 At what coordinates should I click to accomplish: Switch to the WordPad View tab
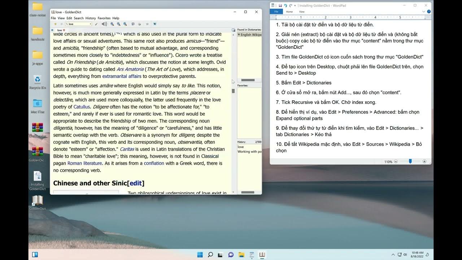[302, 12]
